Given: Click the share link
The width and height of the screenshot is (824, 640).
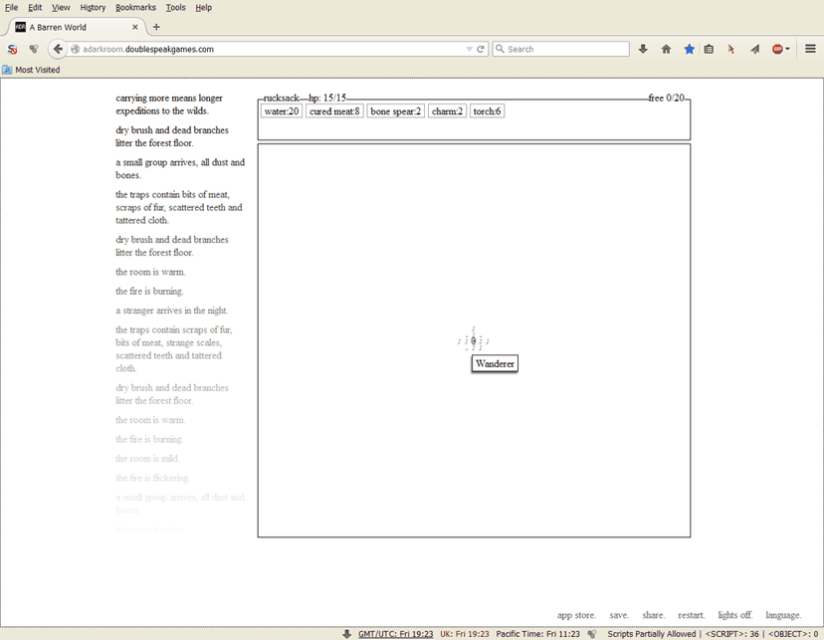Looking at the screenshot, I should [653, 615].
